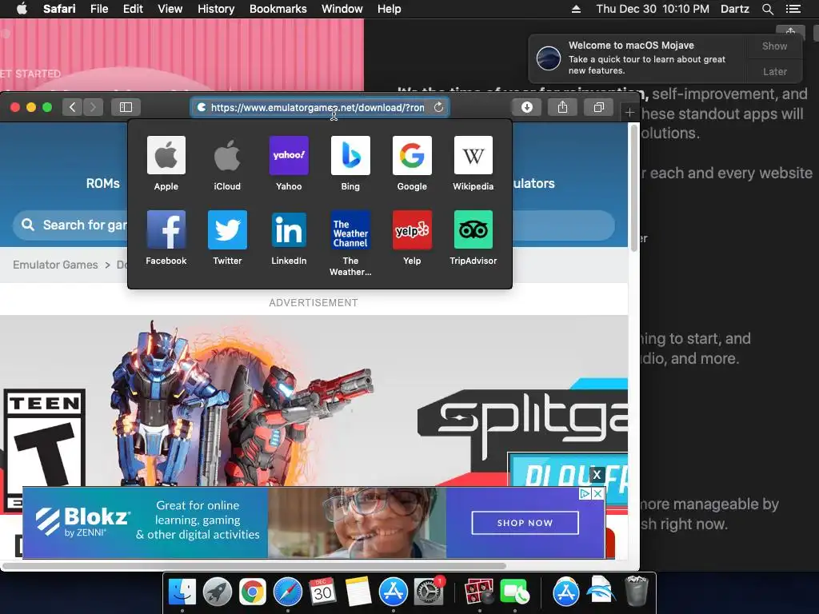Click Show on the Mojave notification
Viewport: 819px width, 614px height.
[x=774, y=46]
